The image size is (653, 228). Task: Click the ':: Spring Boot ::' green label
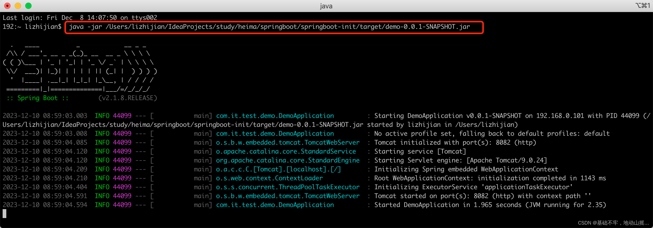[x=38, y=98]
